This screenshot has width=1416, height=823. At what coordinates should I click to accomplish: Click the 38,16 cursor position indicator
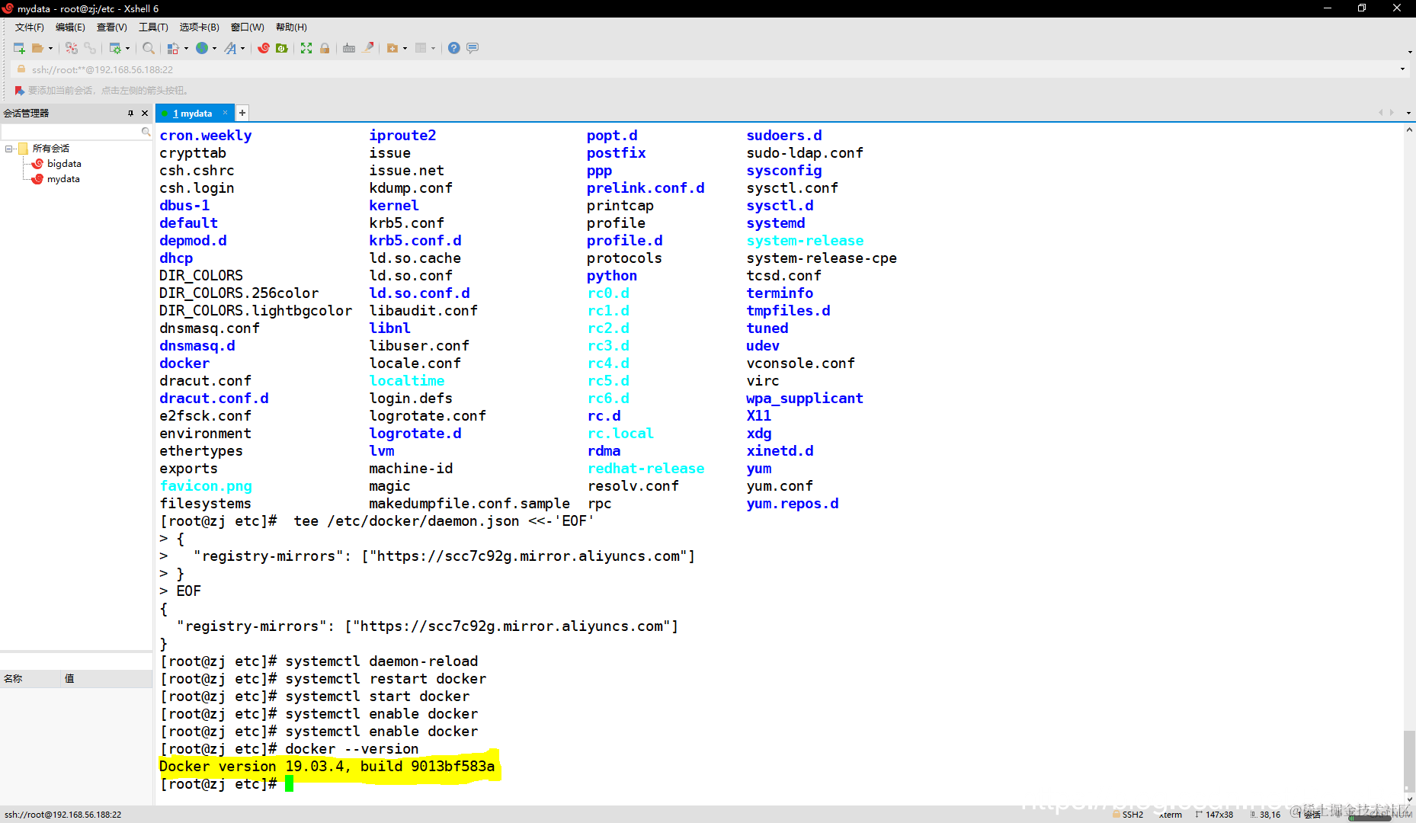[1265, 815]
